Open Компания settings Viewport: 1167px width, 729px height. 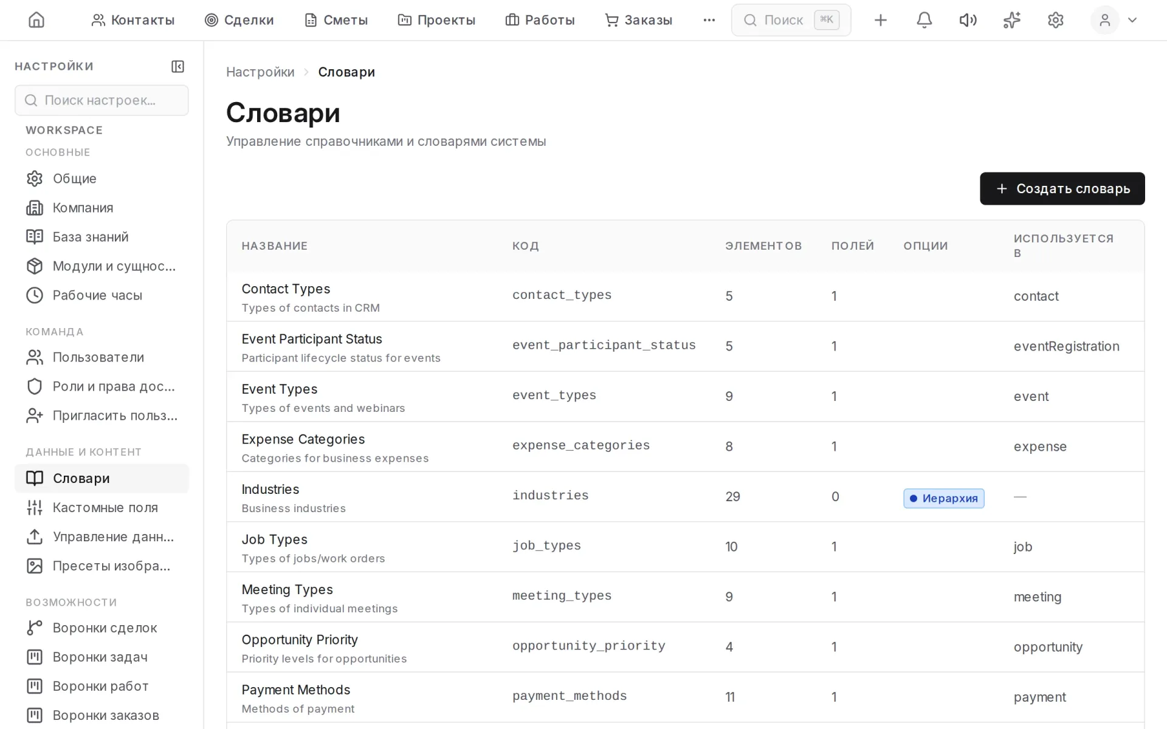[x=102, y=208]
